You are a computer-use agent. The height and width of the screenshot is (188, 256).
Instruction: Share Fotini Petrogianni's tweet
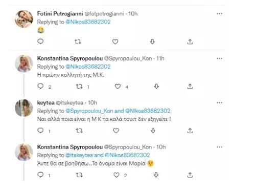coord(190,41)
